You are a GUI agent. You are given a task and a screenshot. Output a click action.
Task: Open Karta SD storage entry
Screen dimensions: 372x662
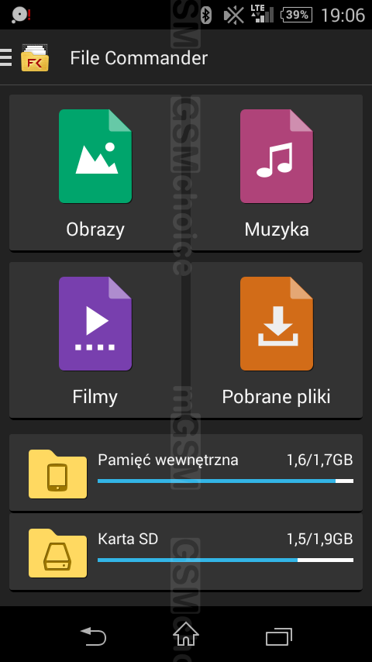point(186,552)
